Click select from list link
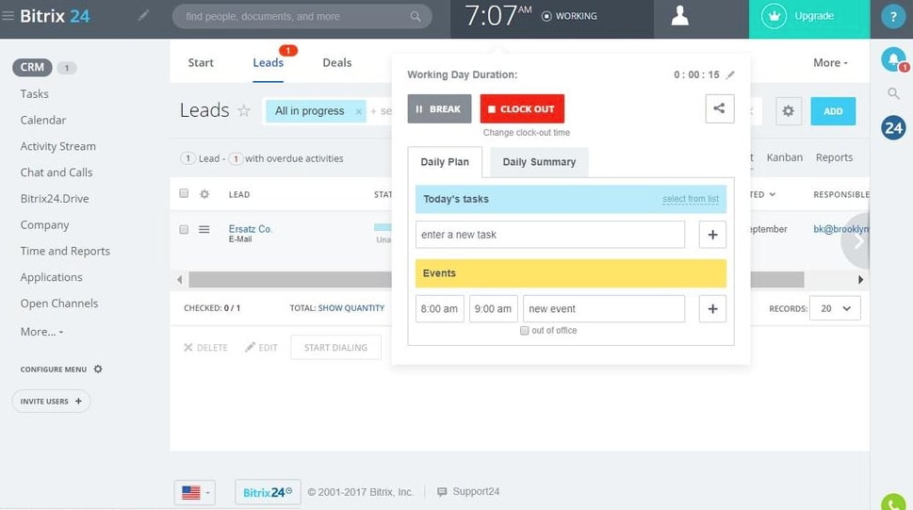Viewport: 913px width, 510px height. coord(691,199)
